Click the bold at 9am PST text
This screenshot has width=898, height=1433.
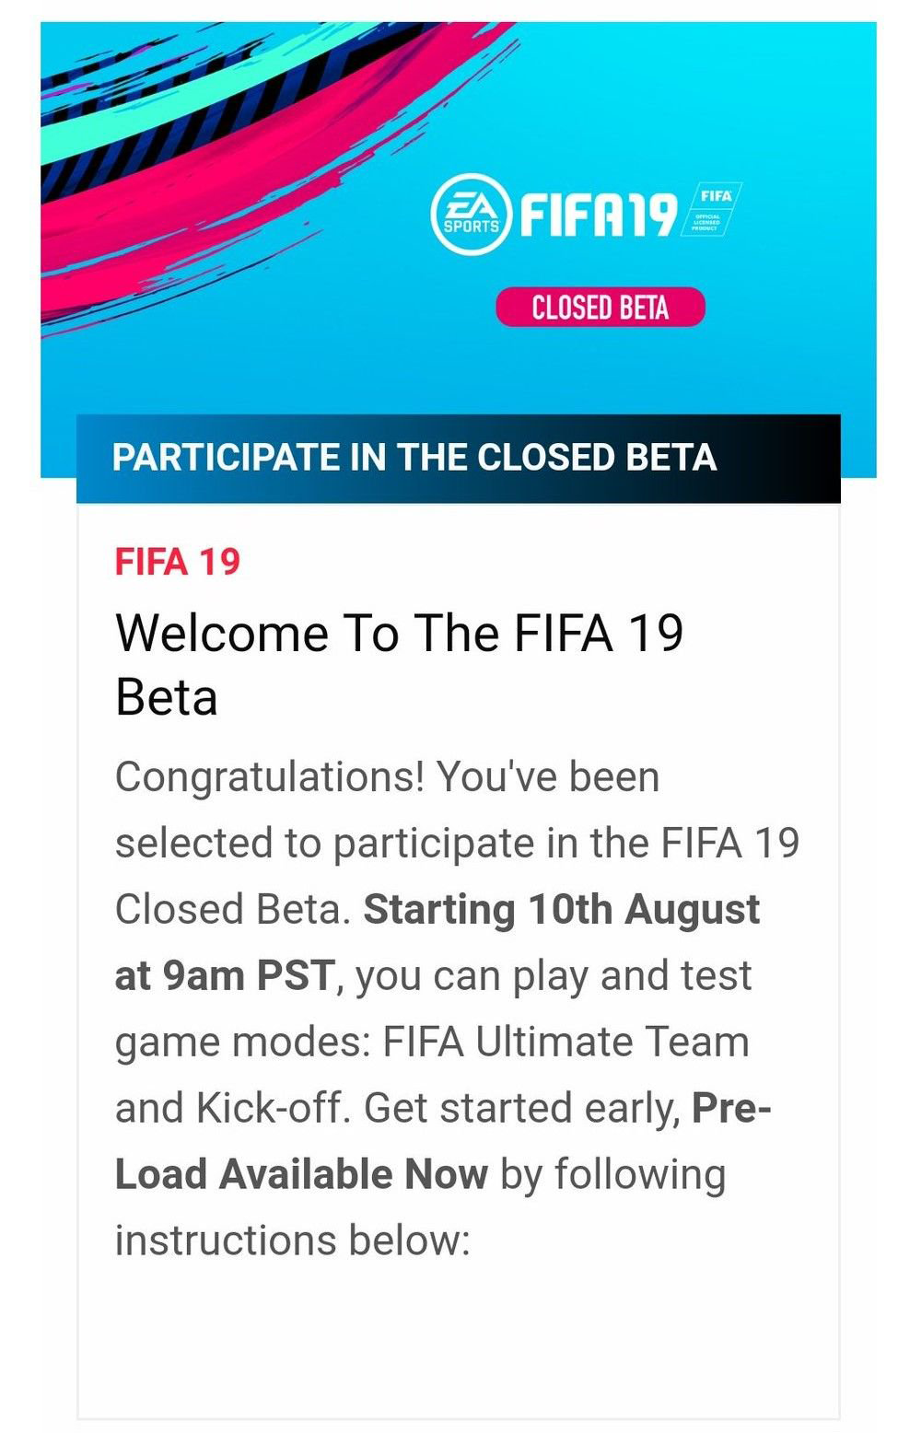pyautogui.click(x=225, y=976)
